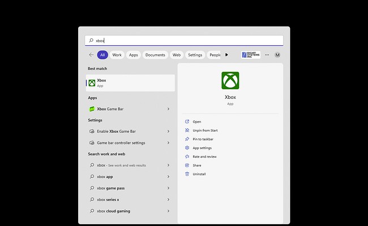Click the search icon beside xbox web results
368x226 pixels.
[x=92, y=165]
